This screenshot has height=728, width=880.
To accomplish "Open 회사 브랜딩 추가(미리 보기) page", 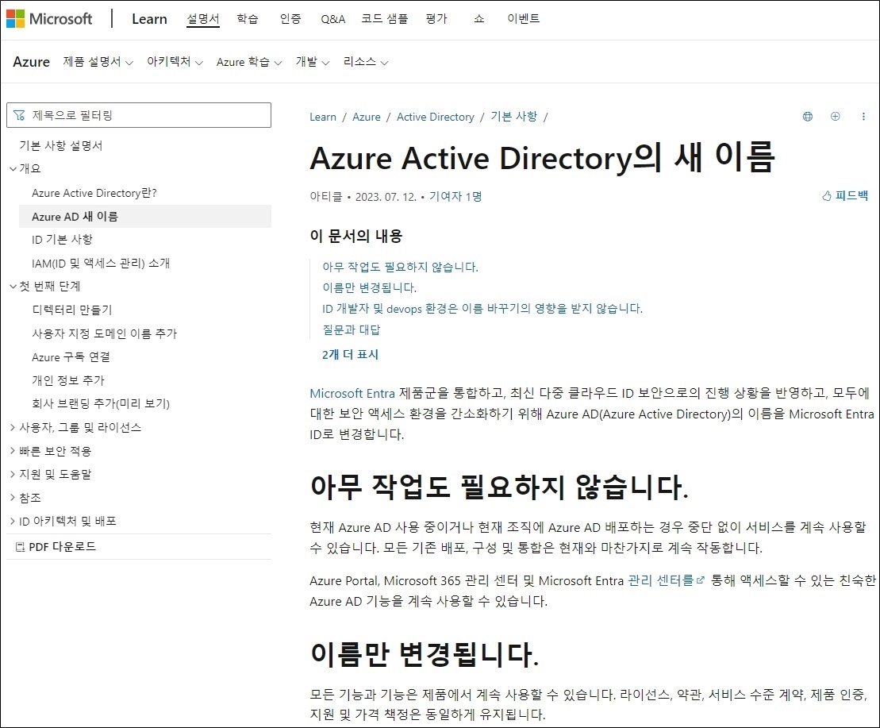I will click(101, 403).
